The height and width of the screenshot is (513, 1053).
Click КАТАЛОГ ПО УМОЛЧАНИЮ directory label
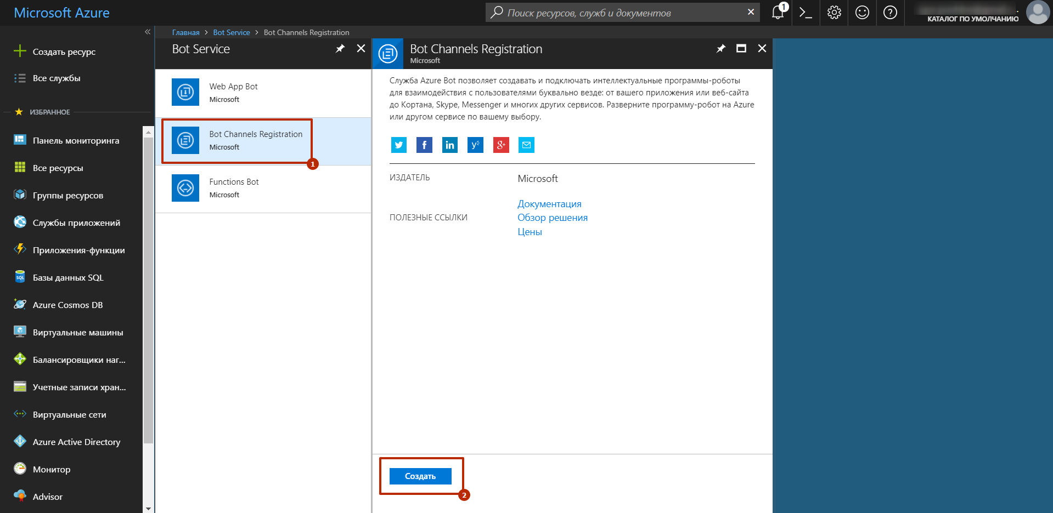pos(973,19)
